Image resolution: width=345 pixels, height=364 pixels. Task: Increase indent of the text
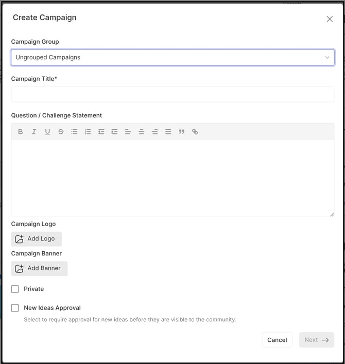[114, 132]
